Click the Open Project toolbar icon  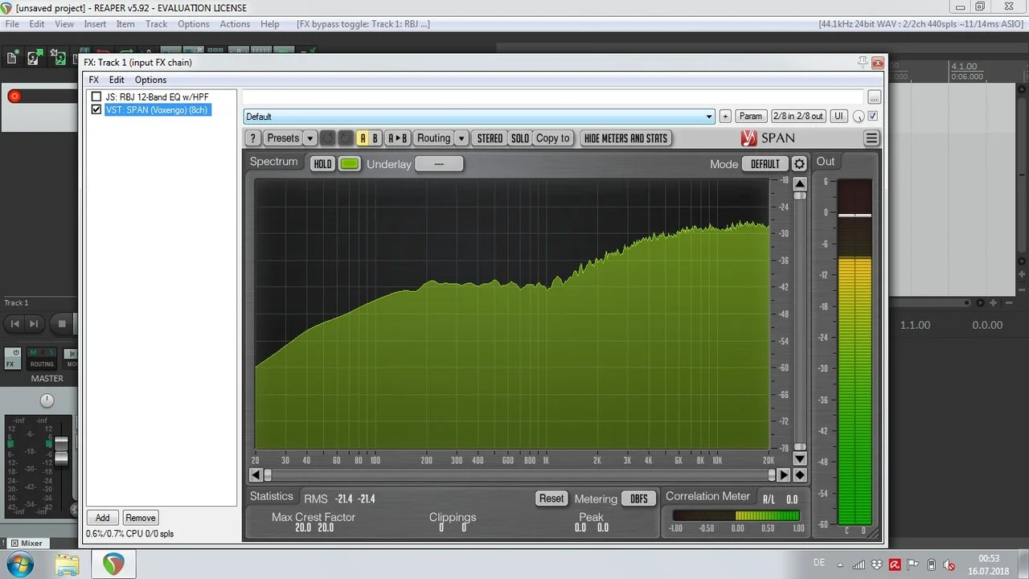tap(35, 57)
